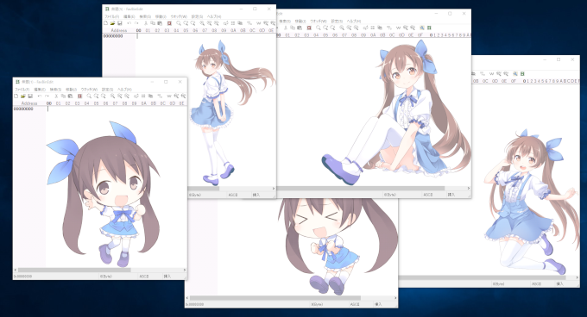
Task: Click Open folder icon in top-middle window
Action: [112, 23]
